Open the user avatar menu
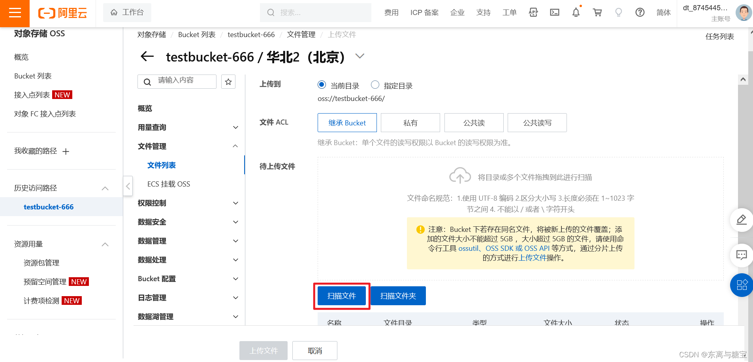The height and width of the screenshot is (362, 753). click(x=744, y=13)
